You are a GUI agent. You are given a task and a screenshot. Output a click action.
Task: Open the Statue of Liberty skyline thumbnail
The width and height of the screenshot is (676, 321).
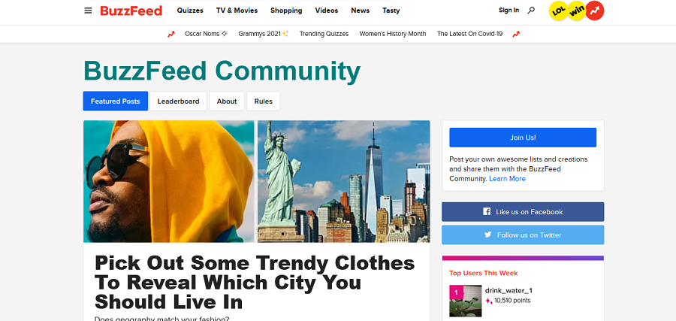coord(343,181)
